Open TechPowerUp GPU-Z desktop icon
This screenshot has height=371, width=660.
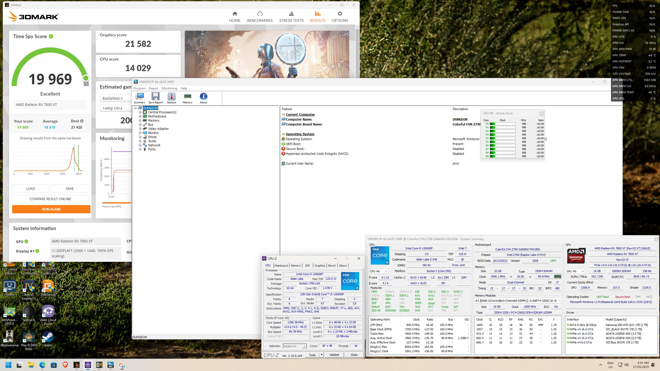10,315
